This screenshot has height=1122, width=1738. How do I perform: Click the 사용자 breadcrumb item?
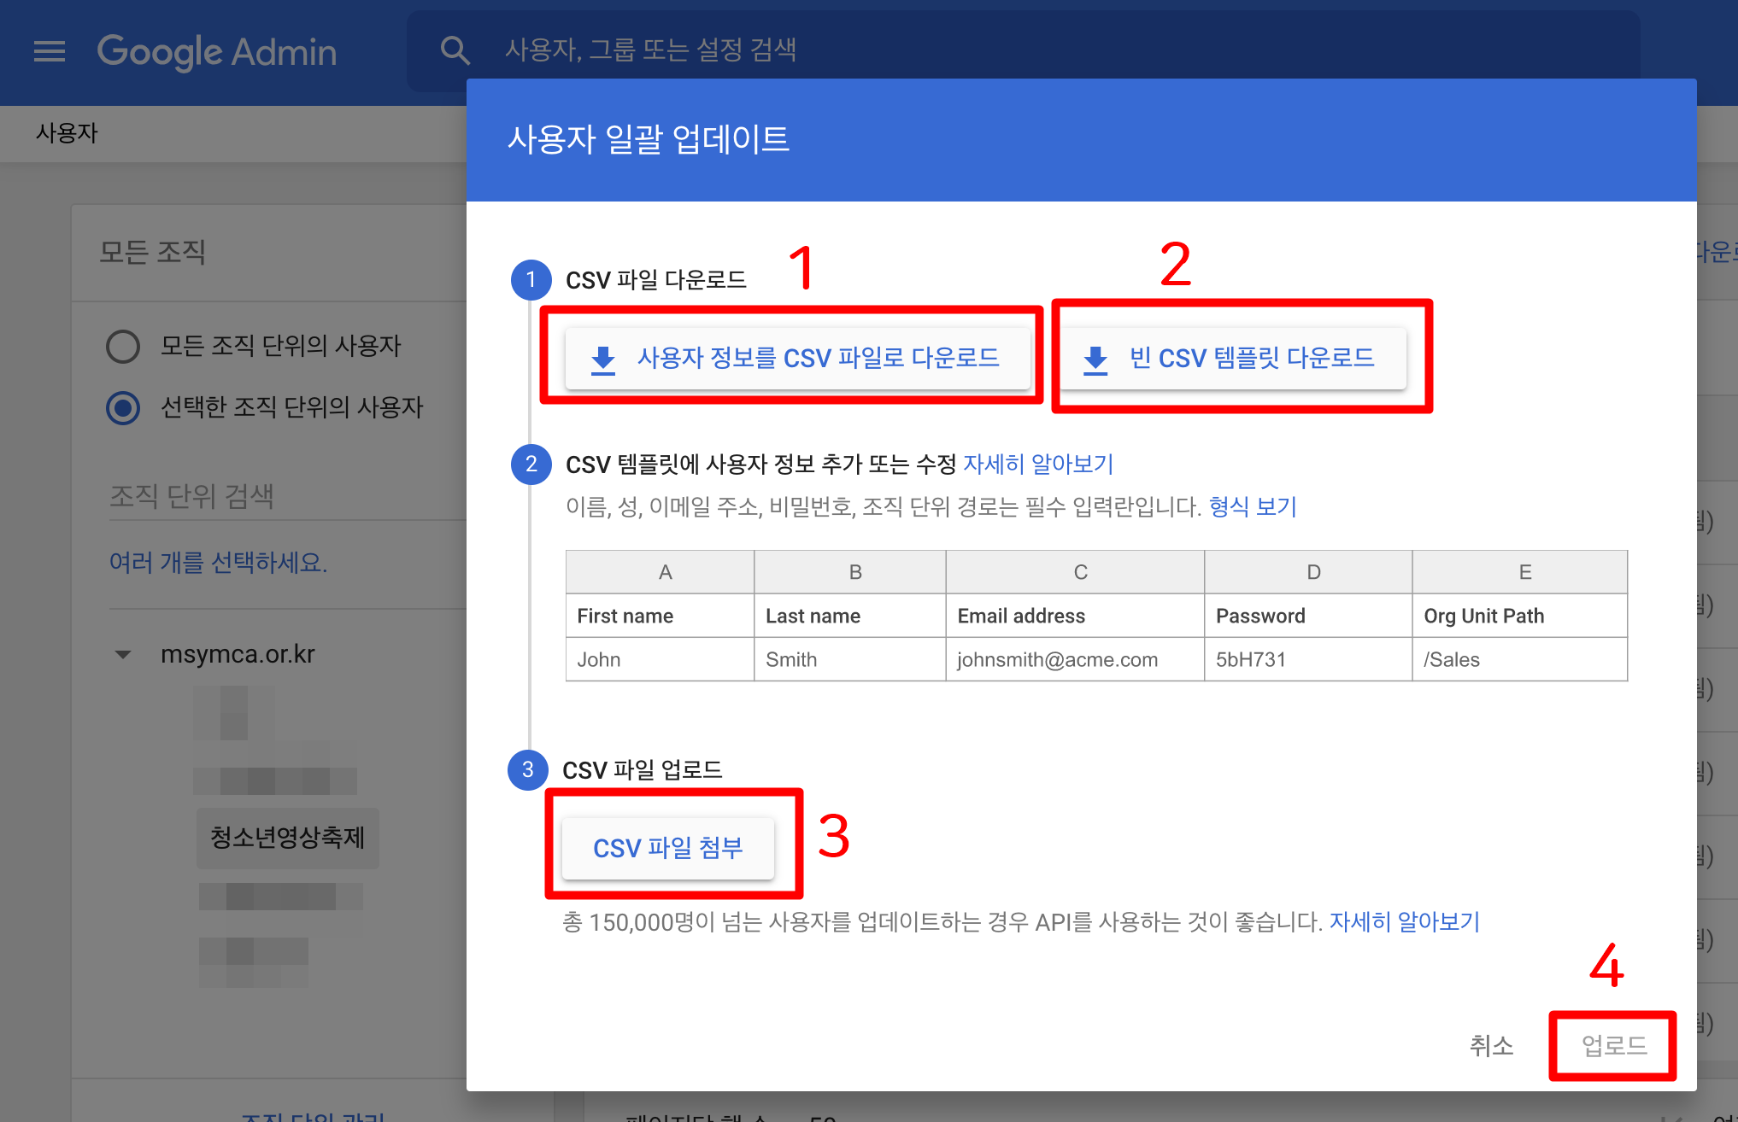click(67, 133)
